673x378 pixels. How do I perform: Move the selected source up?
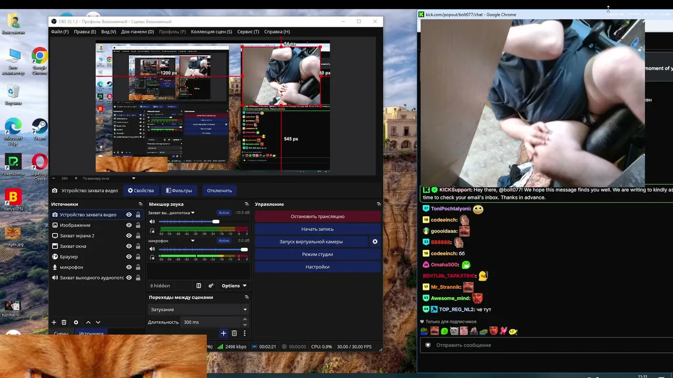coord(88,322)
